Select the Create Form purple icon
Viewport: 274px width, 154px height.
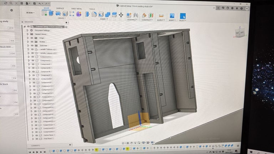[x=78, y=14]
